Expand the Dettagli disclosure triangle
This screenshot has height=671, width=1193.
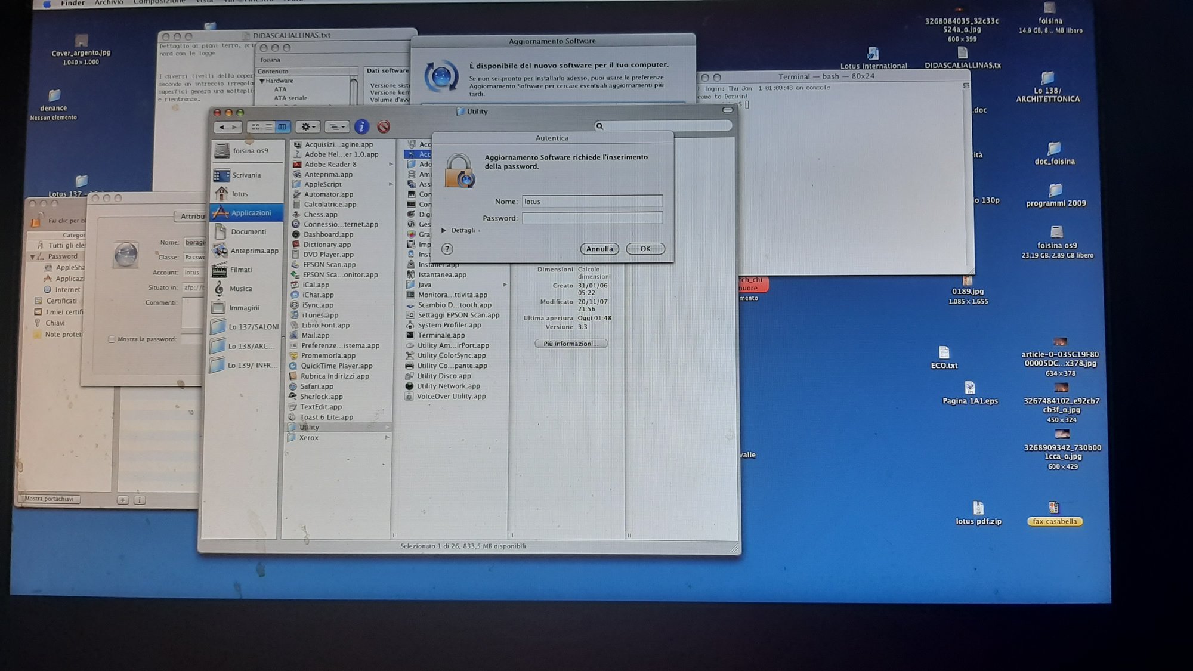coord(443,230)
